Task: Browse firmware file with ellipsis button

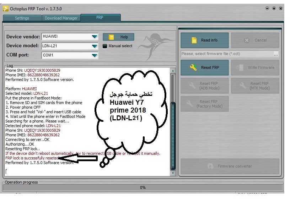Action: tap(276, 54)
